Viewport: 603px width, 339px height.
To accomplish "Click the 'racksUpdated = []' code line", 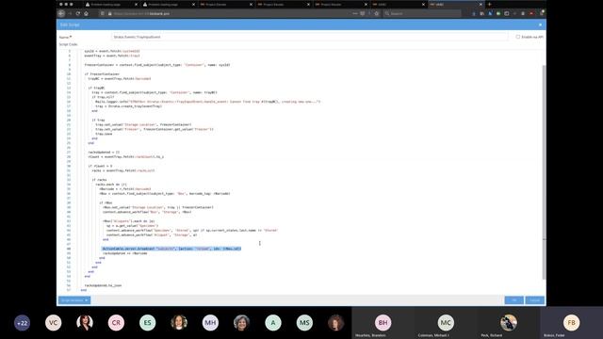I will (x=104, y=153).
